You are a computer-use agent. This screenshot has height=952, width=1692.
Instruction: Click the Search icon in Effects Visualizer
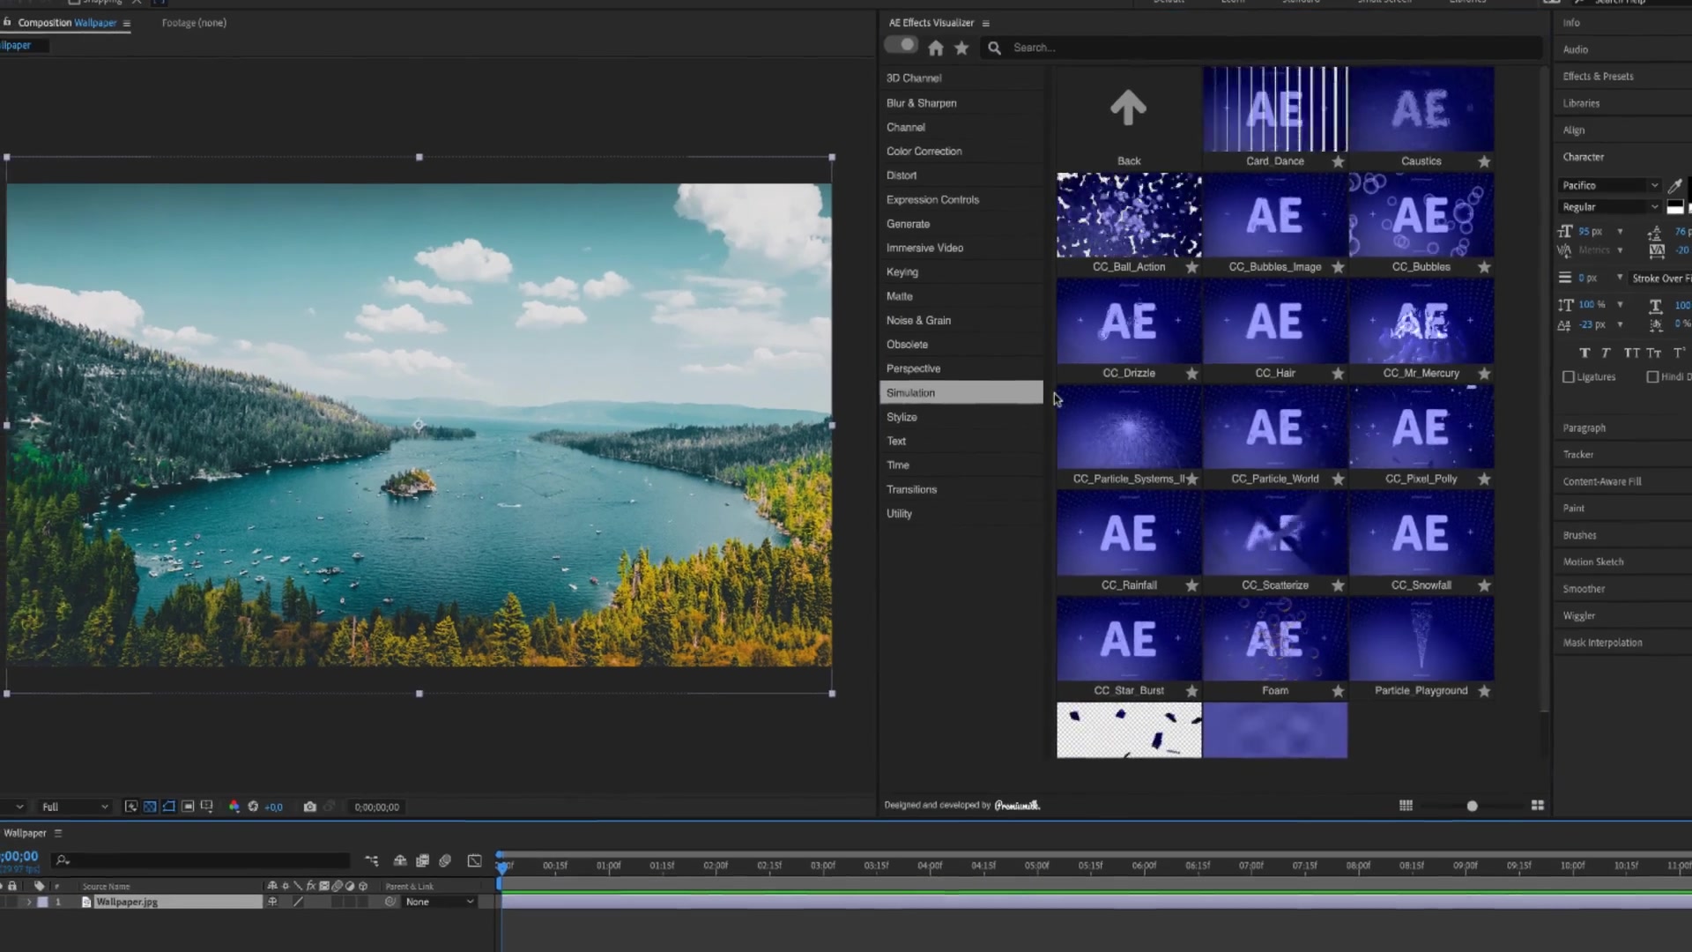tap(993, 48)
